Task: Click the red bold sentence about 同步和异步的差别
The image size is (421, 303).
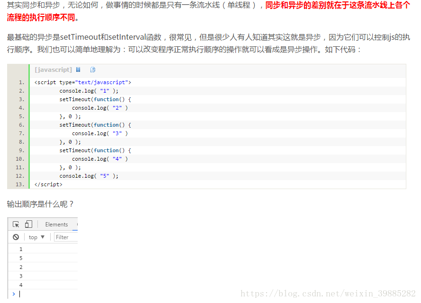Action: pyautogui.click(x=208, y=11)
